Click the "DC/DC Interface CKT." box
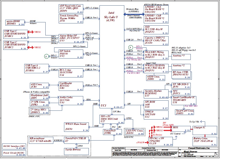 click(14, 147)
